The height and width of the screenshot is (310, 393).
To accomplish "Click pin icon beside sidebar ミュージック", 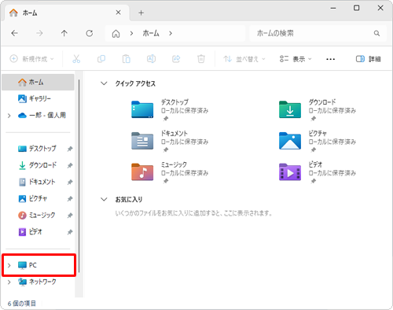I will tap(70, 216).
